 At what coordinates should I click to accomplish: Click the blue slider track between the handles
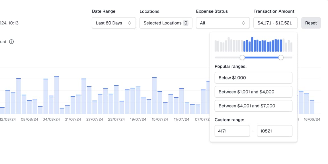coord(261,58)
